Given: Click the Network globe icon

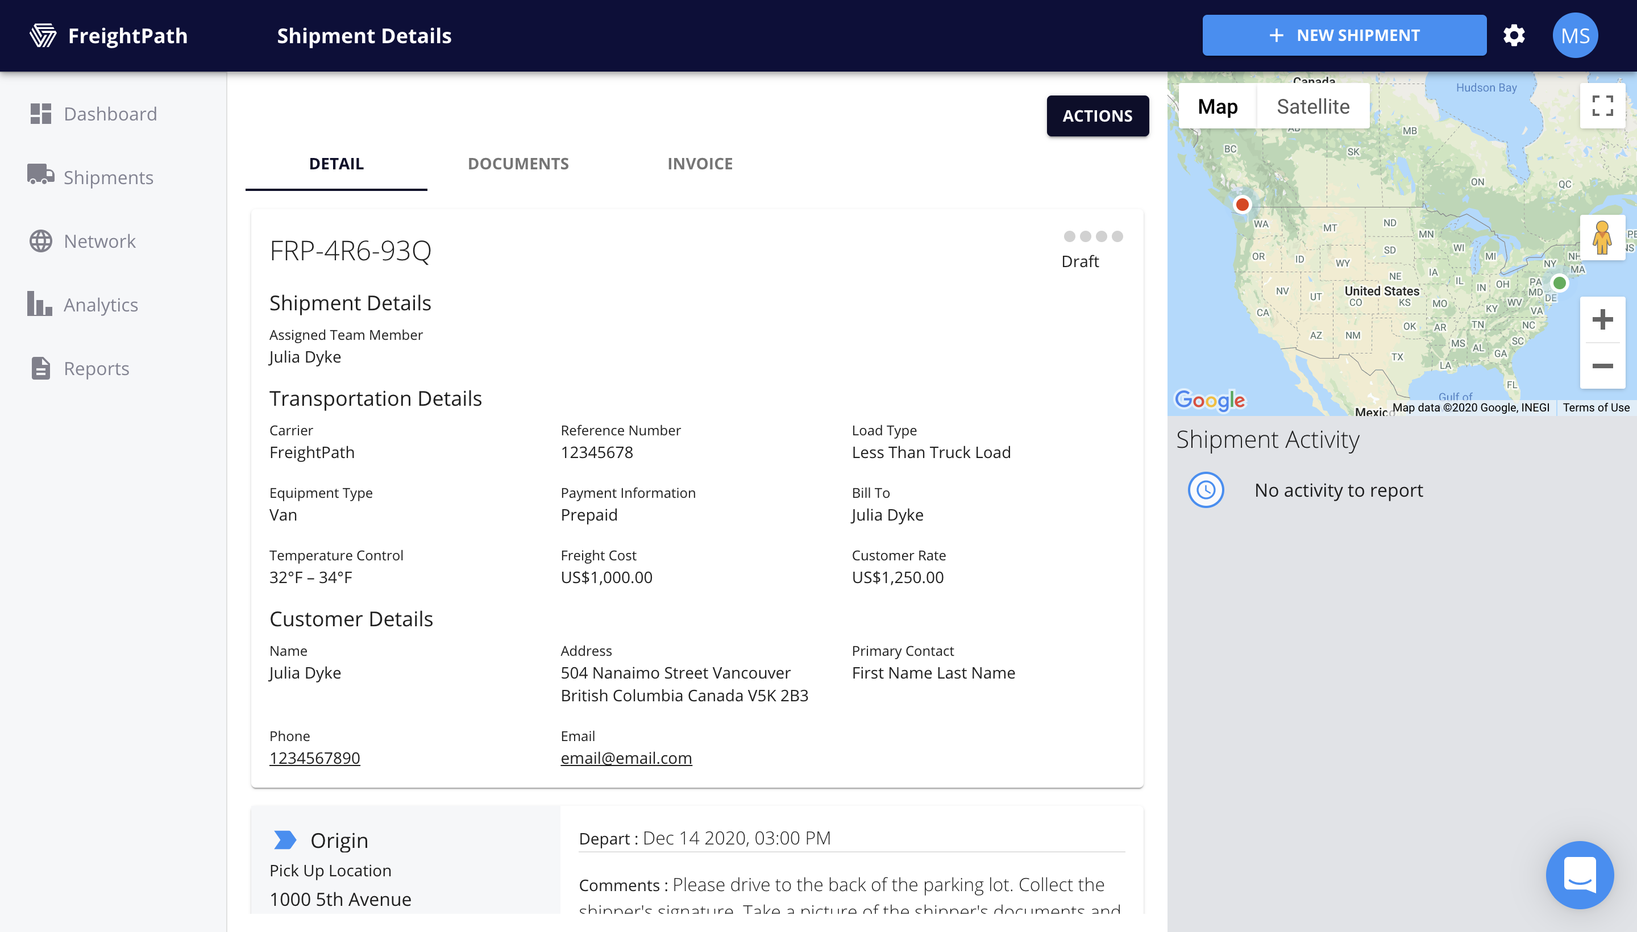Looking at the screenshot, I should [x=40, y=242].
